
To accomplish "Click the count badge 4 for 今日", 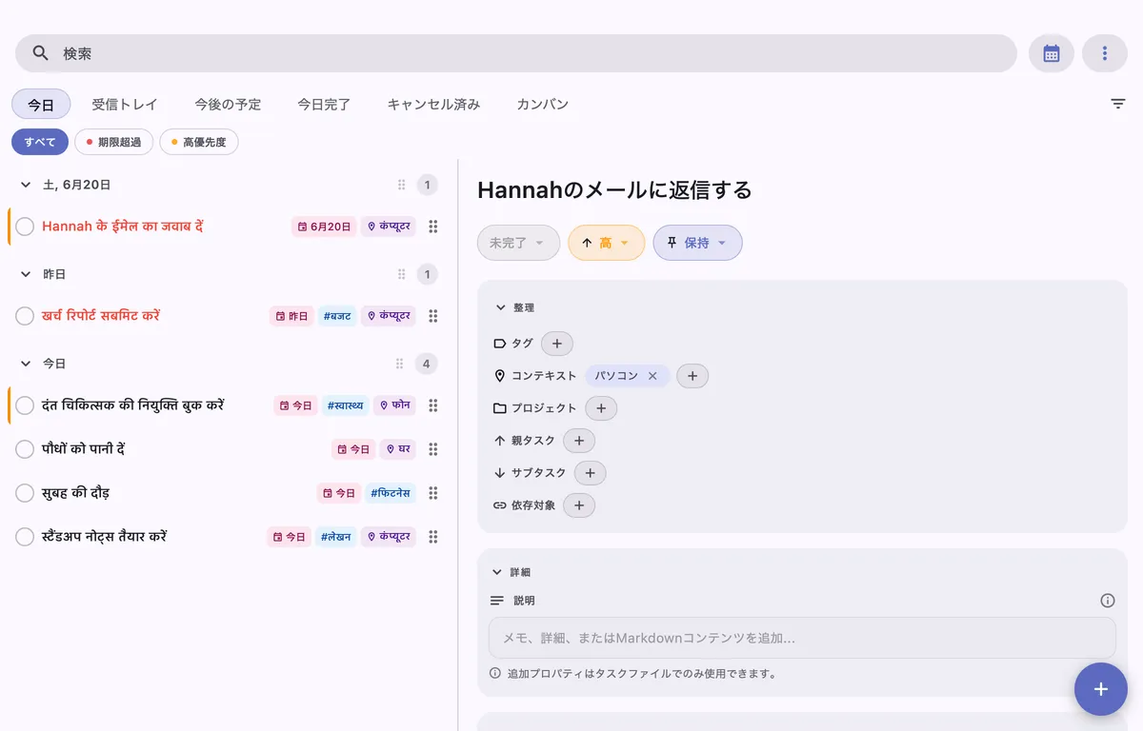I will click(x=427, y=364).
